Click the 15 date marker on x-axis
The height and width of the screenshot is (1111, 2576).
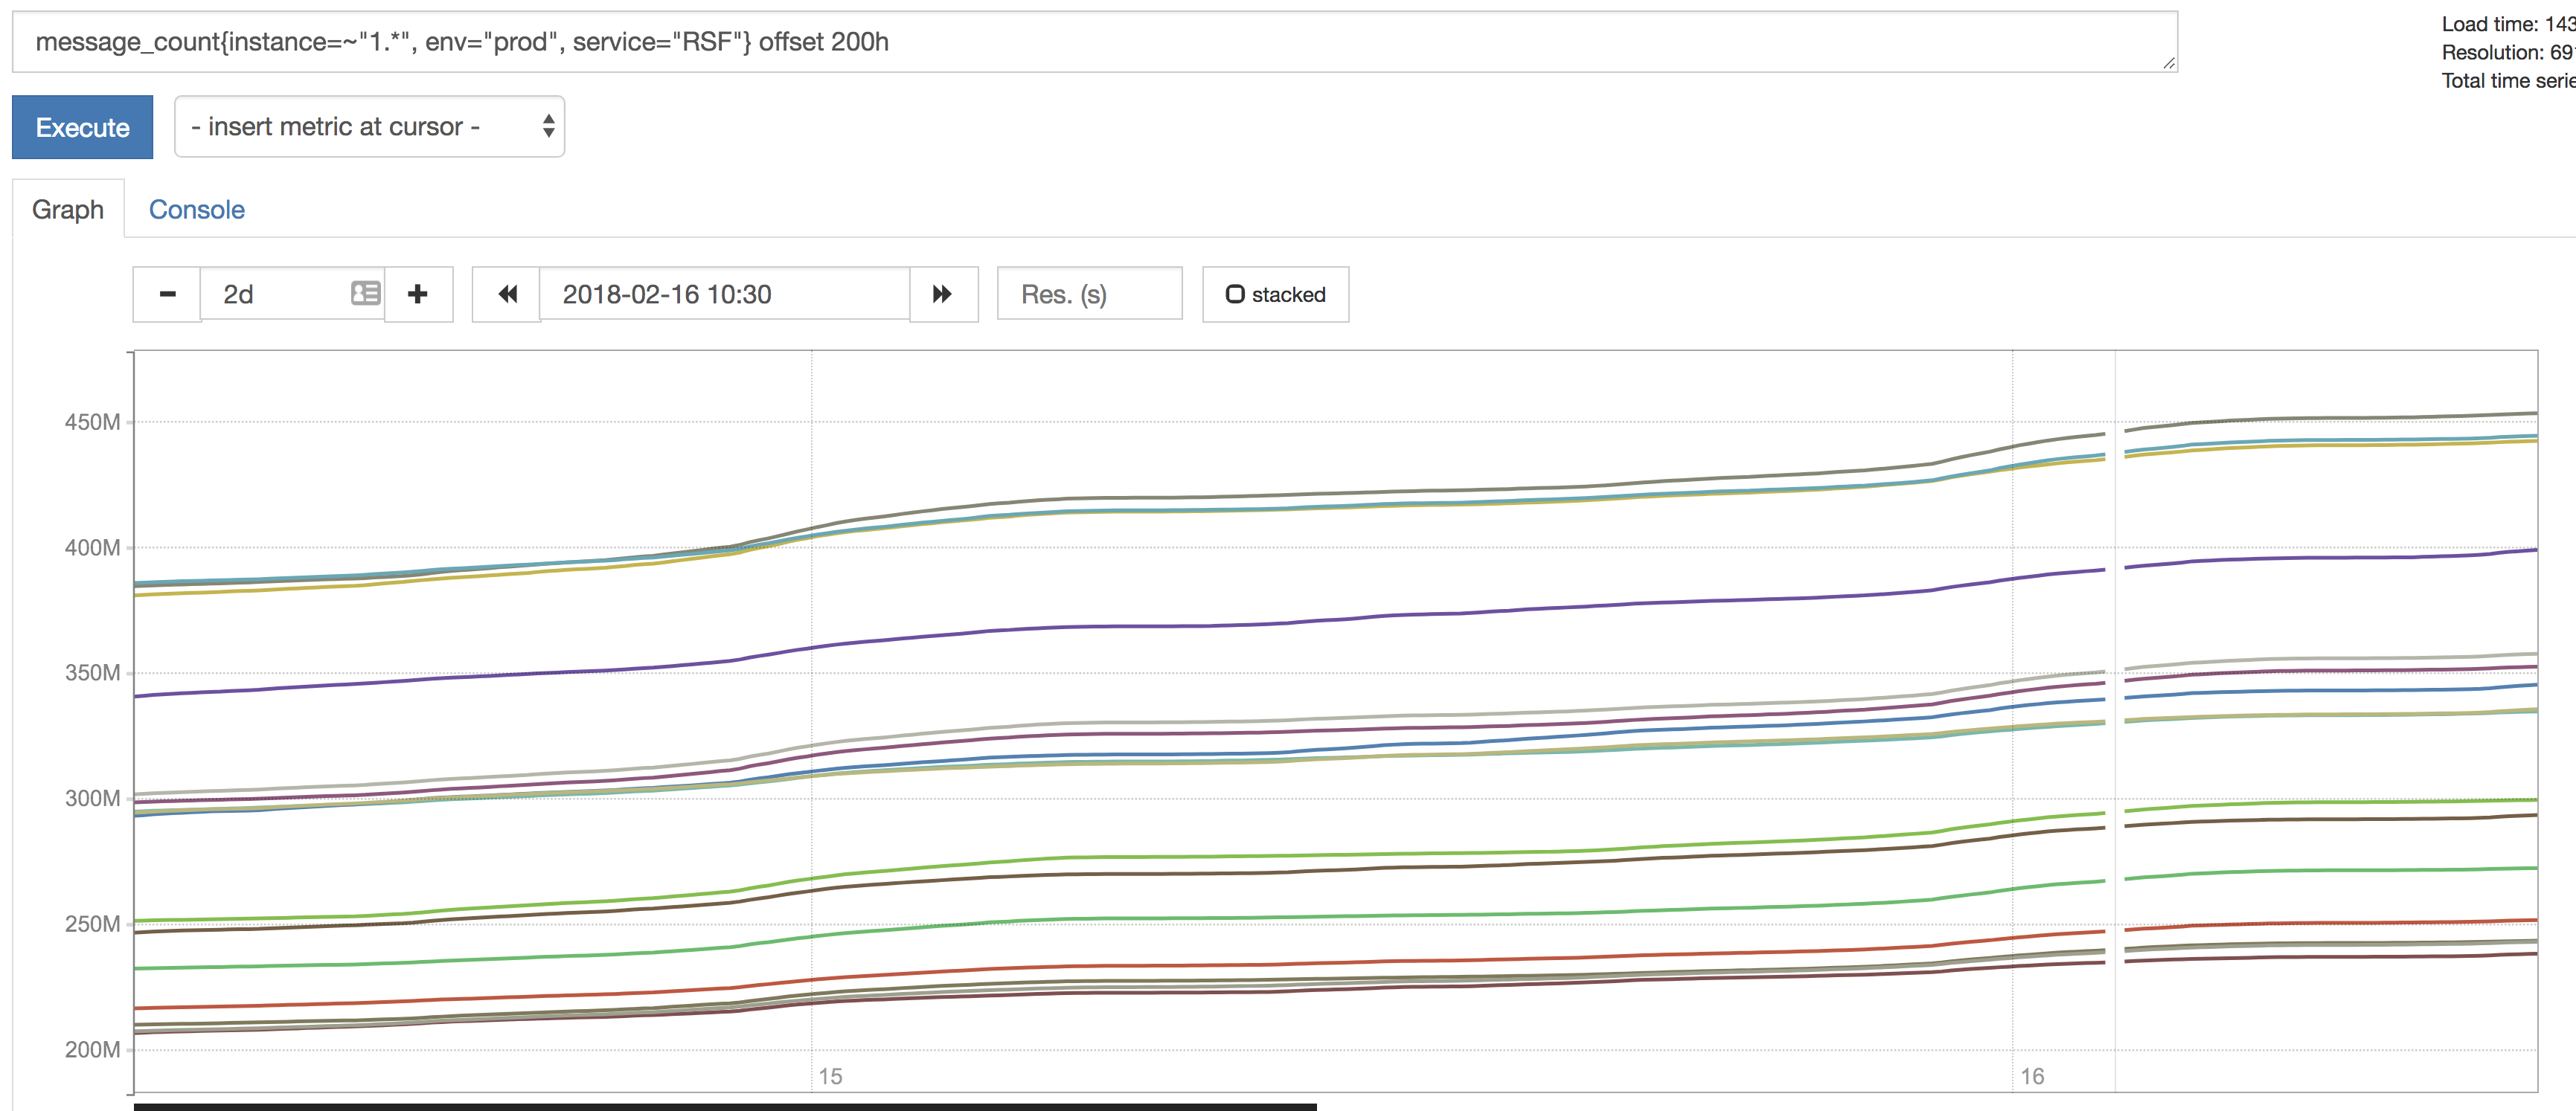[x=830, y=1076]
